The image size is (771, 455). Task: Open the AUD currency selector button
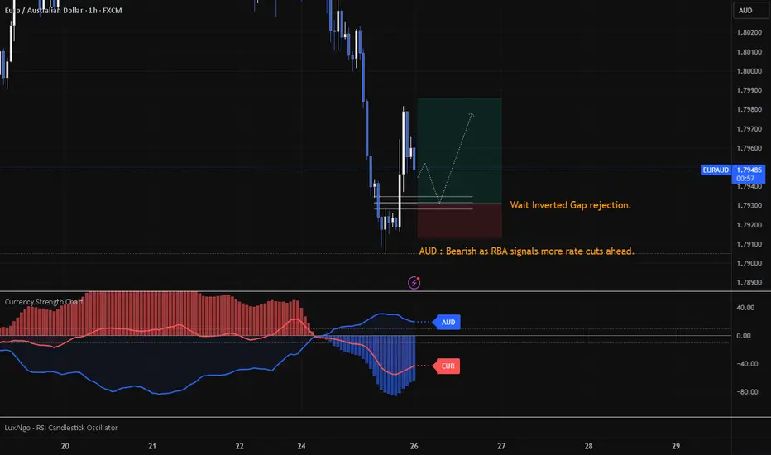tap(750, 10)
